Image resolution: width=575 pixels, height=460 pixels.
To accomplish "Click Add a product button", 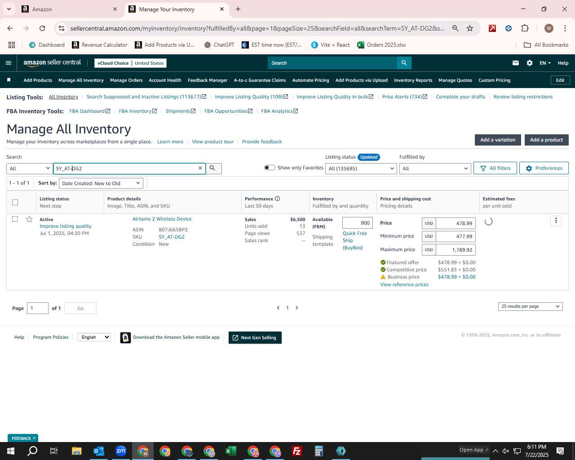I will coord(546,140).
